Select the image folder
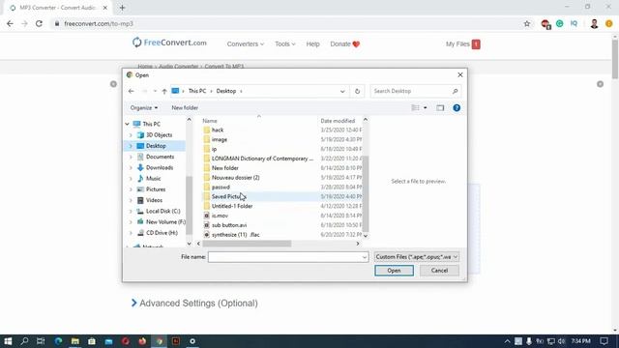619x348 pixels. (220, 139)
